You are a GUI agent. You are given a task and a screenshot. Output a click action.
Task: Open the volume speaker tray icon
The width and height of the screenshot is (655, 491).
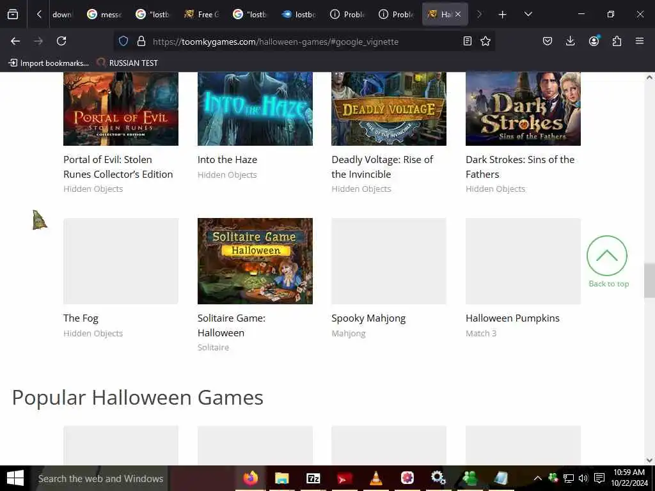pyautogui.click(x=583, y=478)
